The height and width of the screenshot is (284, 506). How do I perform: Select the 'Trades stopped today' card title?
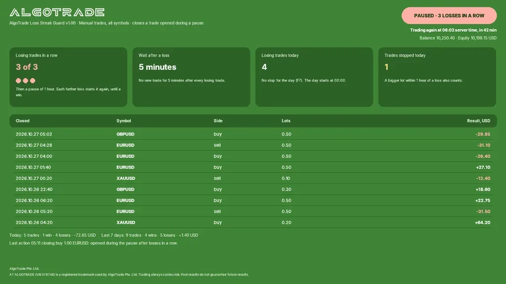coord(405,55)
